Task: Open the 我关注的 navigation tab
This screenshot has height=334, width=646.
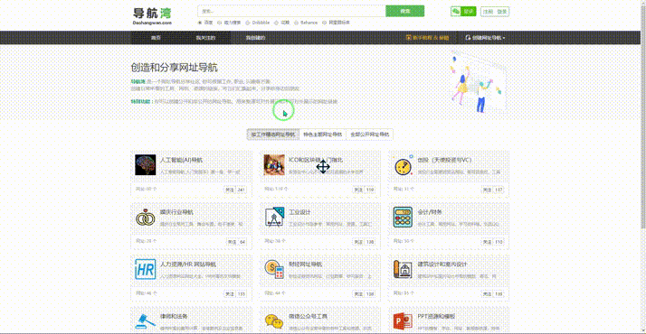Action: coord(205,37)
